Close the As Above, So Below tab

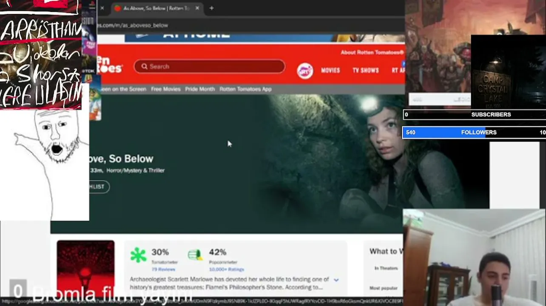[197, 8]
